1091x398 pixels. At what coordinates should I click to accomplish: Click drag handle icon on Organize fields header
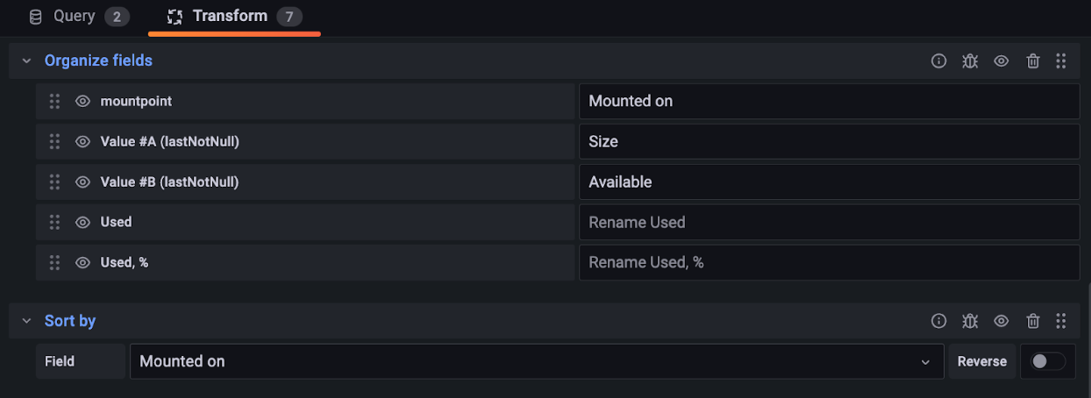click(x=1061, y=60)
